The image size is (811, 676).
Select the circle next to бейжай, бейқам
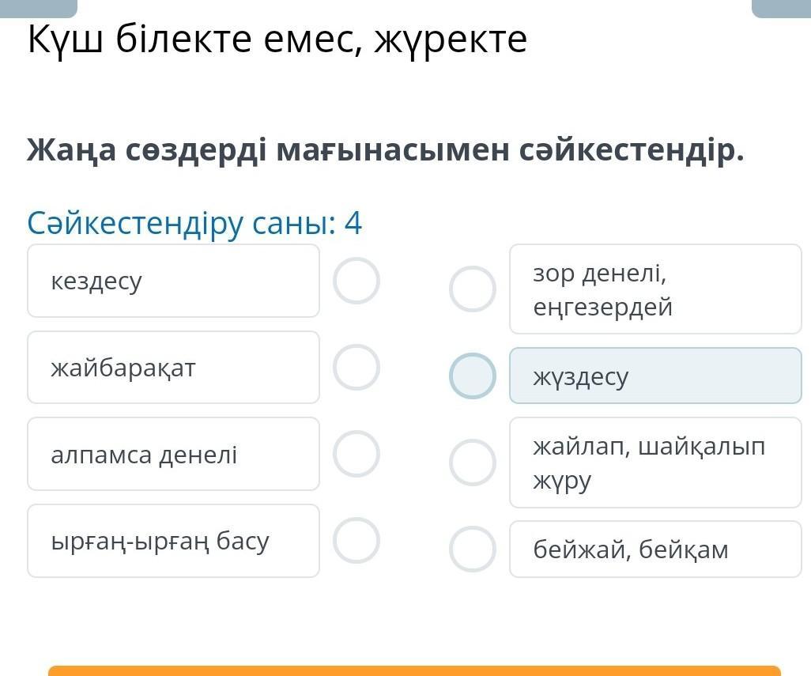(x=472, y=549)
